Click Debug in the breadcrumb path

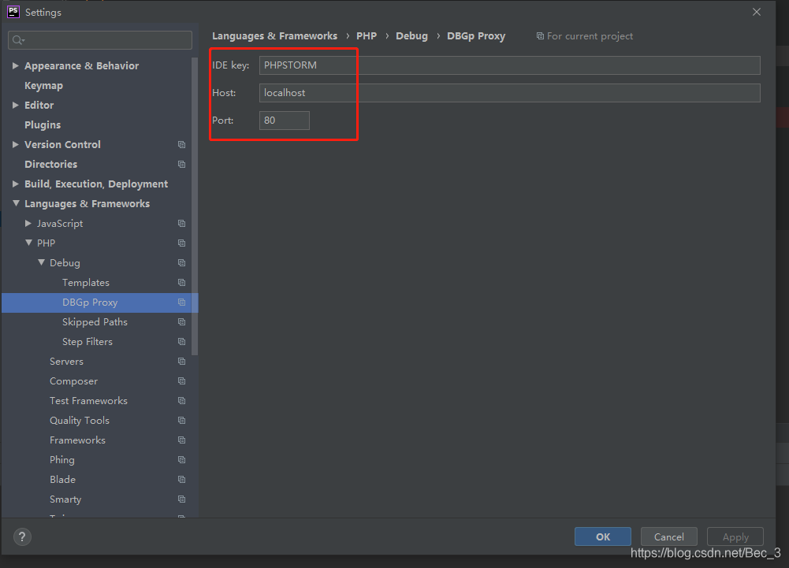click(411, 36)
